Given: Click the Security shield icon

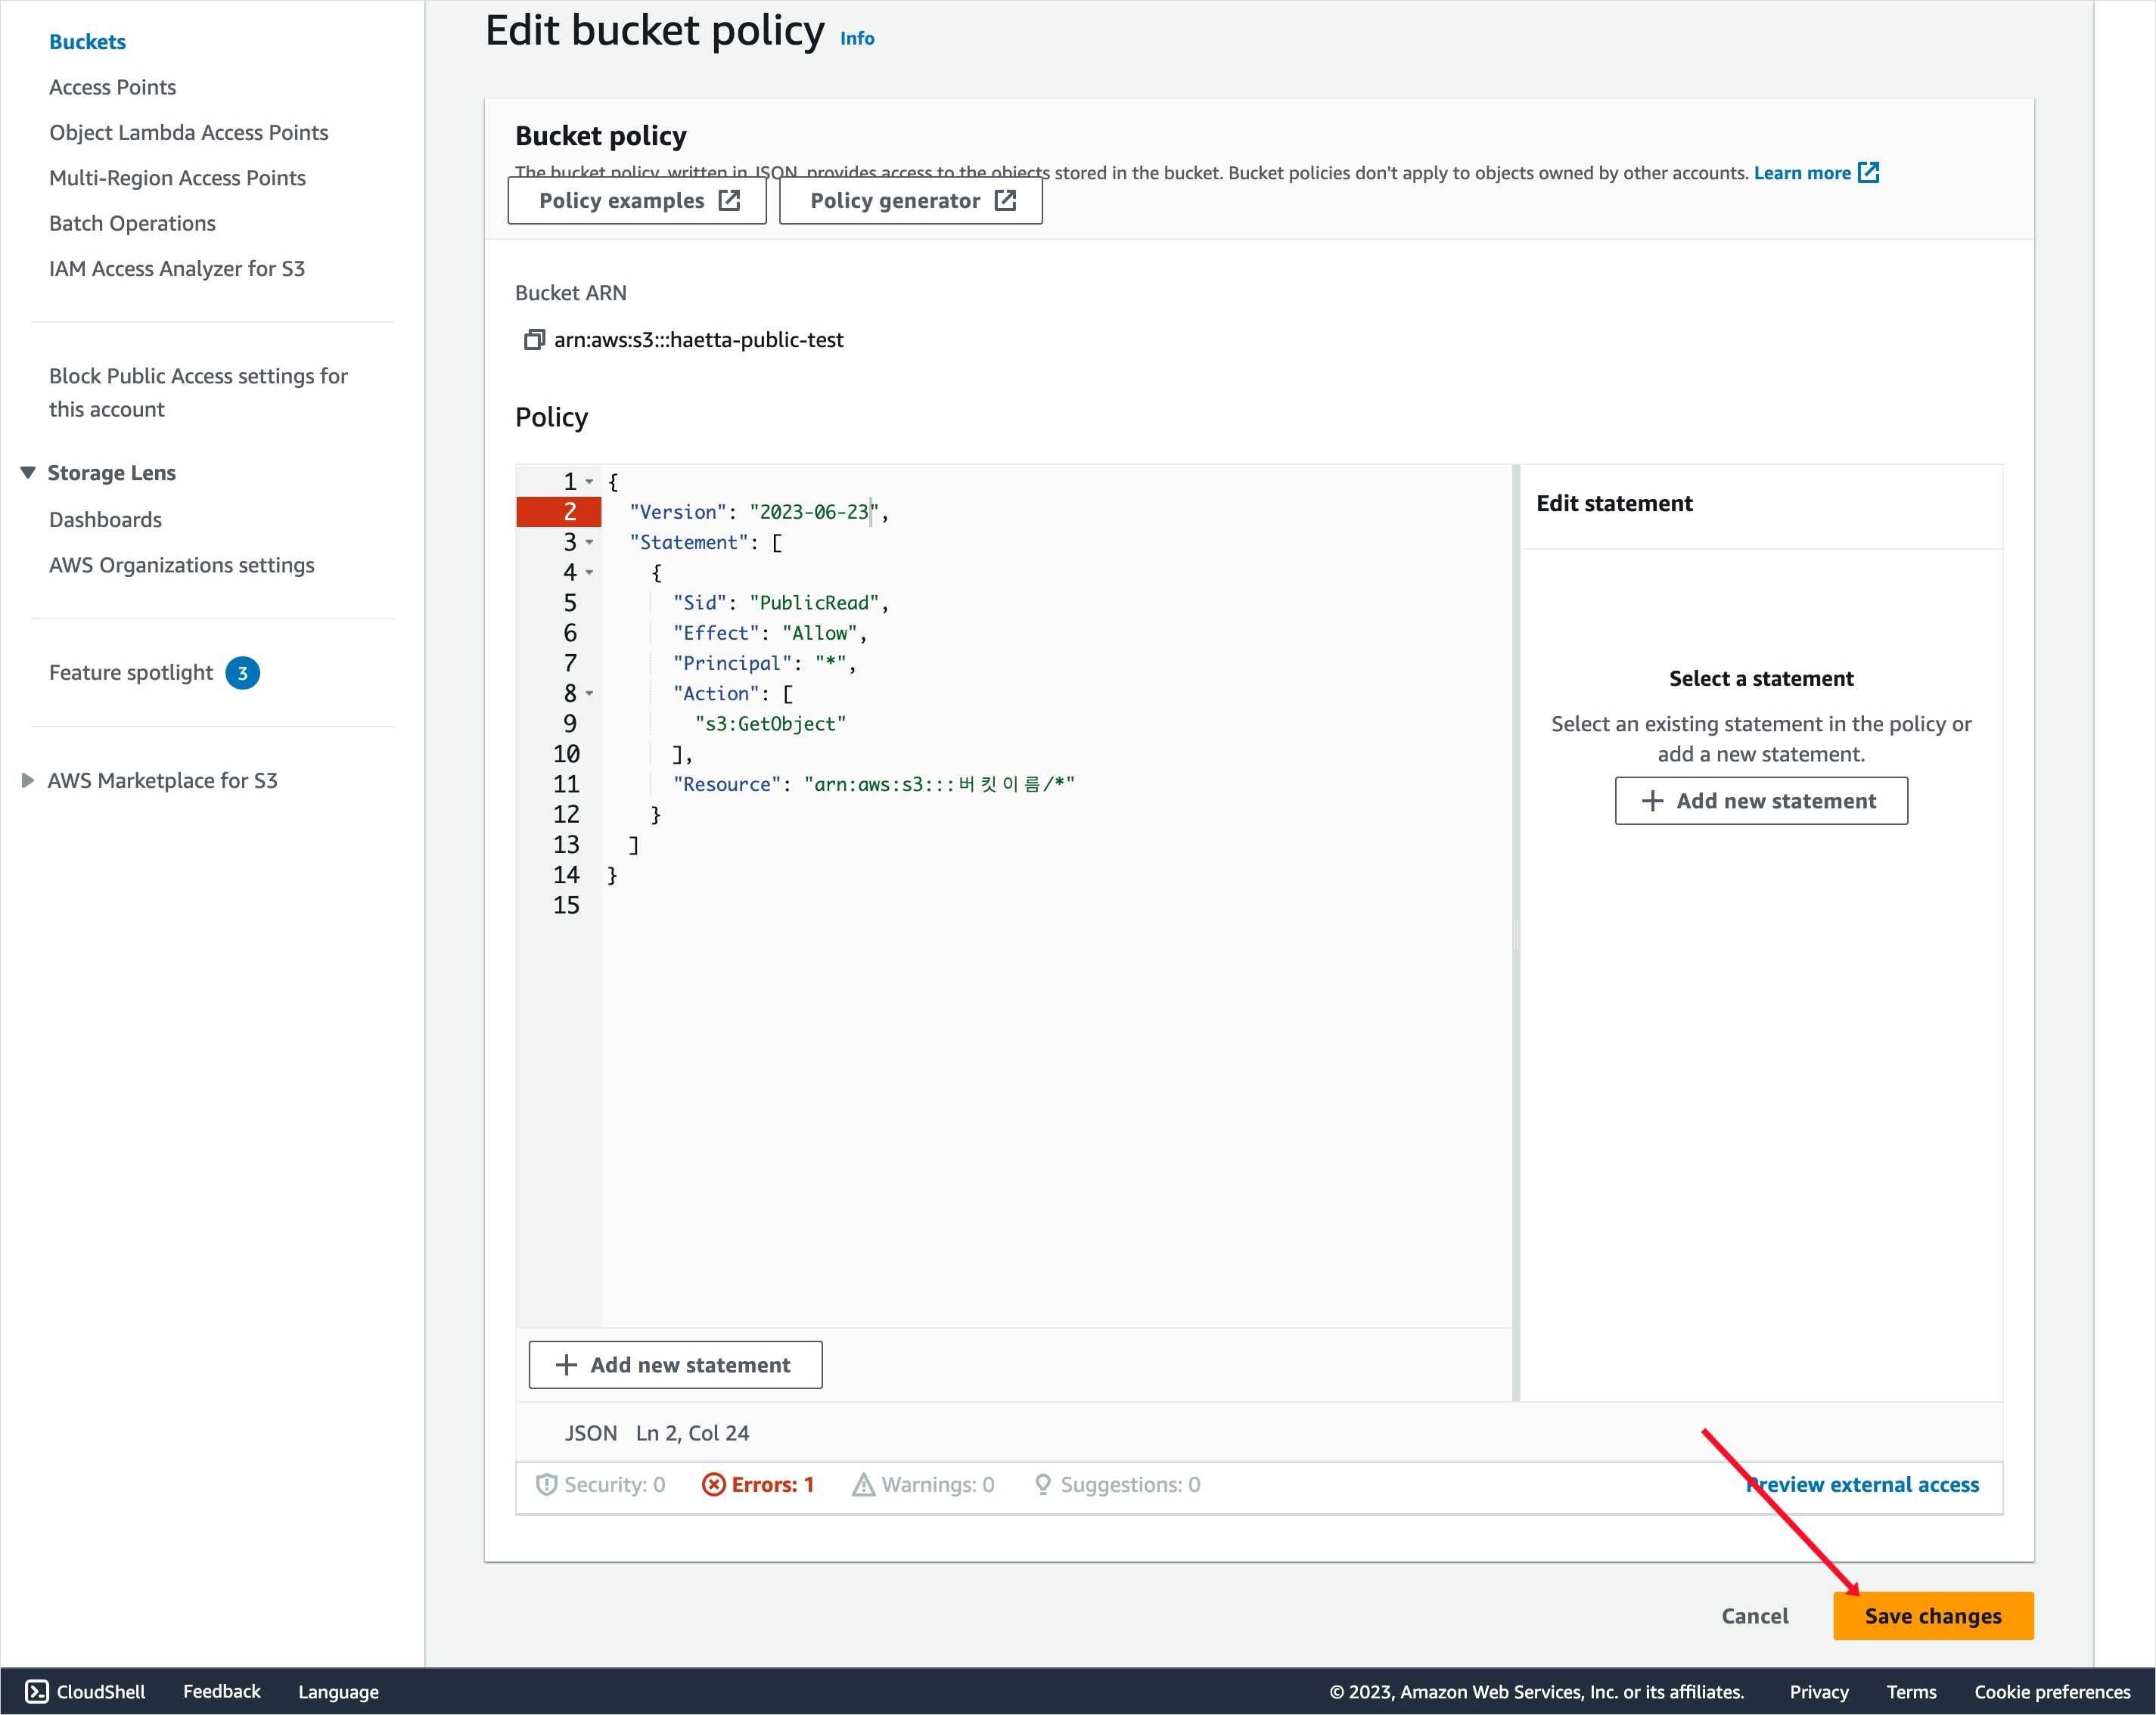Looking at the screenshot, I should click(546, 1484).
